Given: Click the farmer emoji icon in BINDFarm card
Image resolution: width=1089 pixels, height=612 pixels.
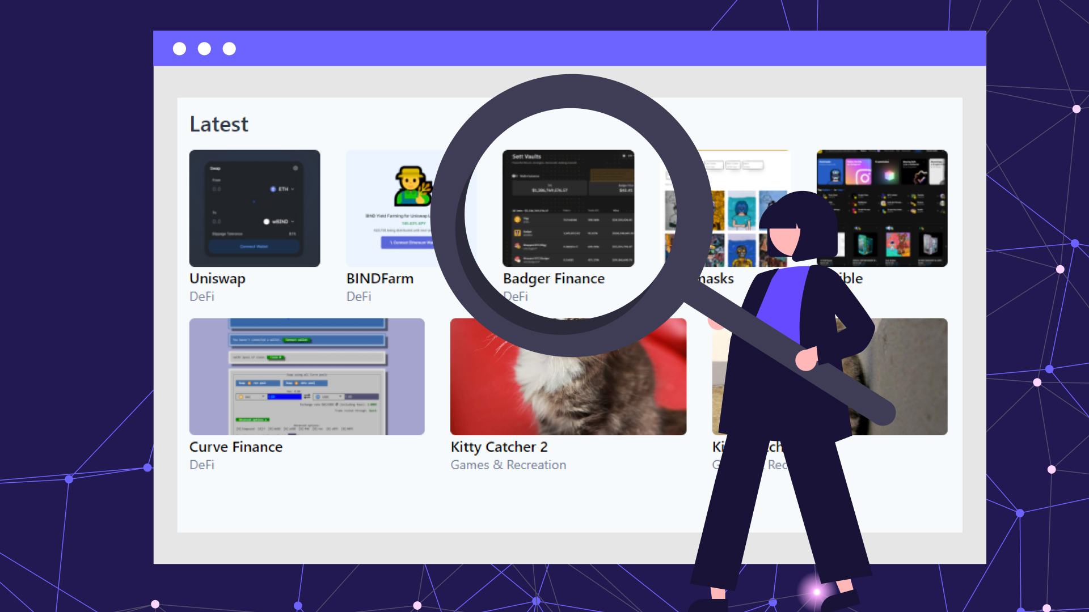Looking at the screenshot, I should pos(412,186).
